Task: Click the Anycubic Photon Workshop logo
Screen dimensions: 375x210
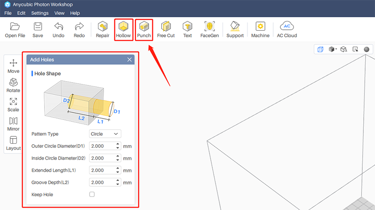Action: click(7, 5)
